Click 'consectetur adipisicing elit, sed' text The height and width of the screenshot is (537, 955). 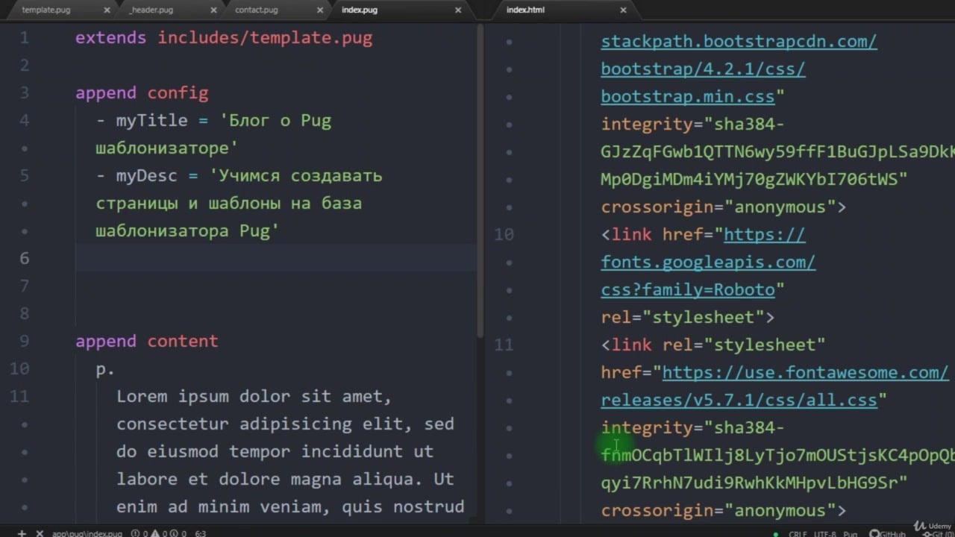click(285, 424)
